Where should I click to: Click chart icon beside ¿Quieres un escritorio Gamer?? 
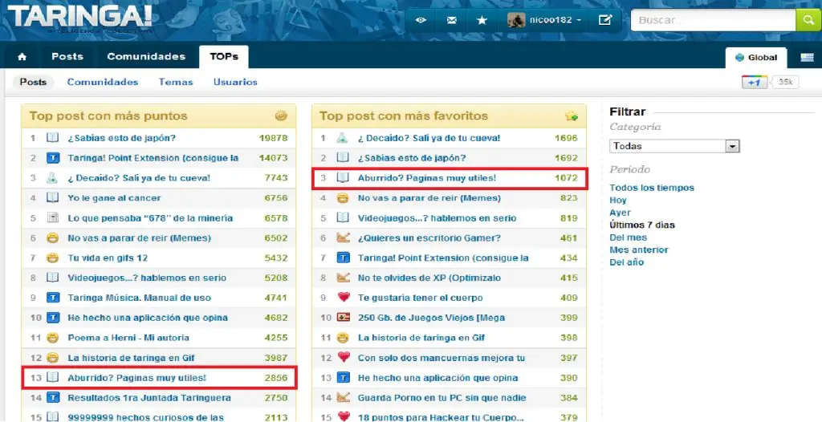tap(343, 238)
